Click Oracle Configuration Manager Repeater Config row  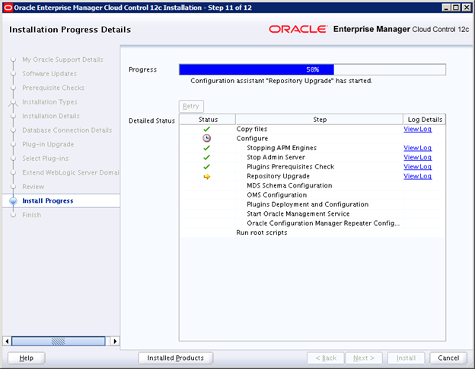[312, 223]
